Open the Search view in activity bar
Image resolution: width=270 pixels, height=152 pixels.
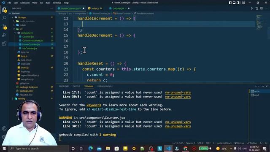(4, 18)
